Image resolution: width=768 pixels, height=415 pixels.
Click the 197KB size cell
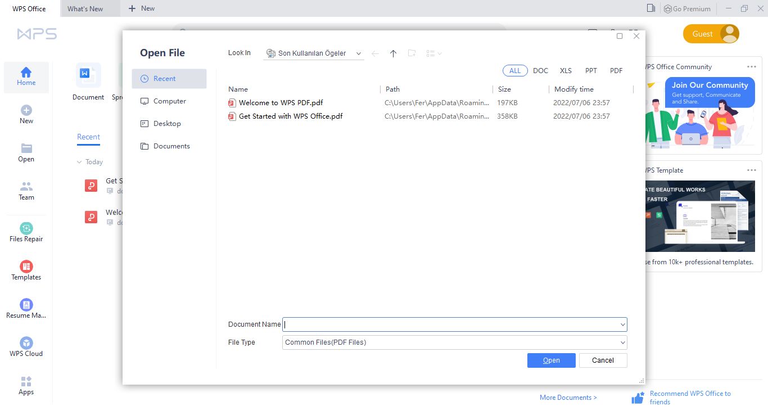click(507, 103)
